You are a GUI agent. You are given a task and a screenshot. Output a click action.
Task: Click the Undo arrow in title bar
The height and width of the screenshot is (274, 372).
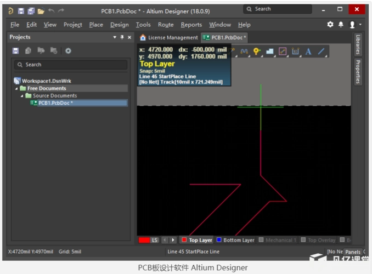(51, 10)
